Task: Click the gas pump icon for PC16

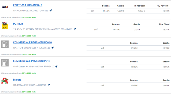Action: point(5,63)
